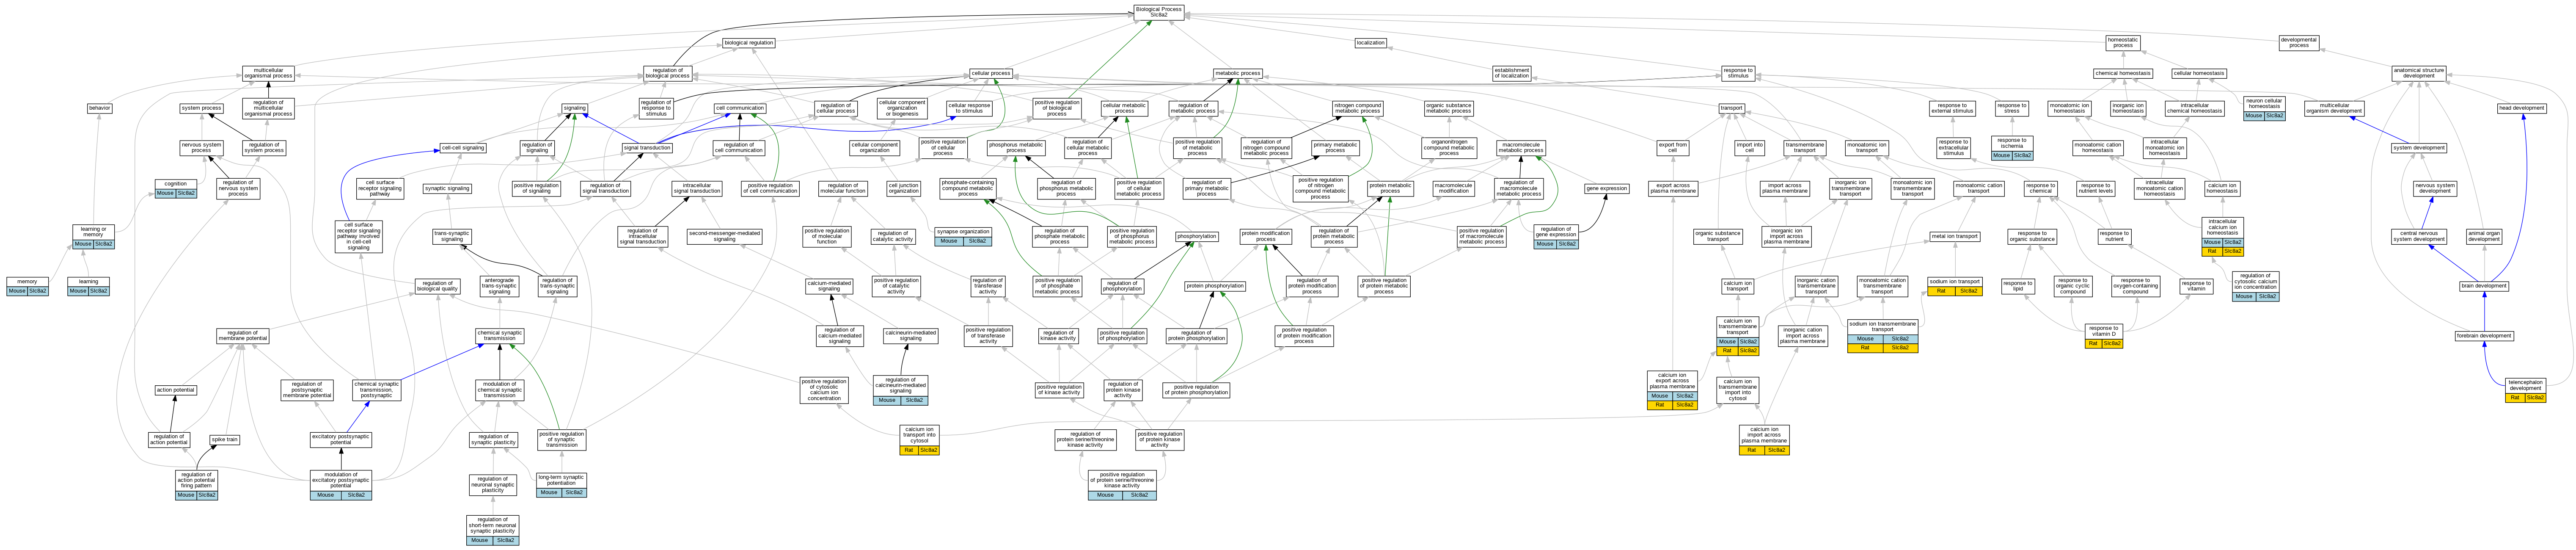Select the 'brain development' node

click(x=2484, y=286)
